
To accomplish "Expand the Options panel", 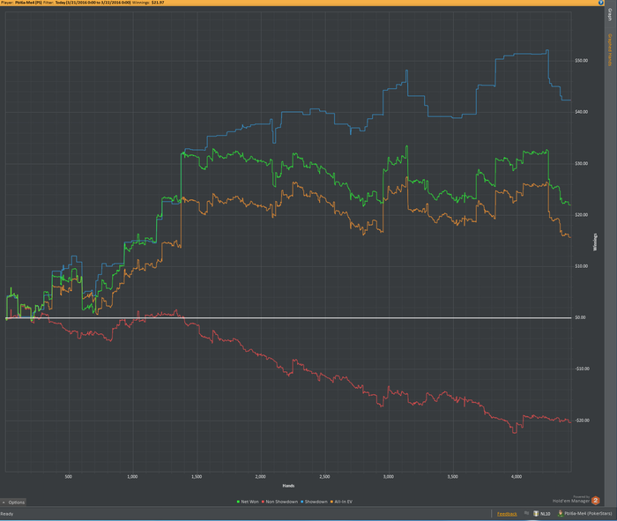I will pos(13,502).
